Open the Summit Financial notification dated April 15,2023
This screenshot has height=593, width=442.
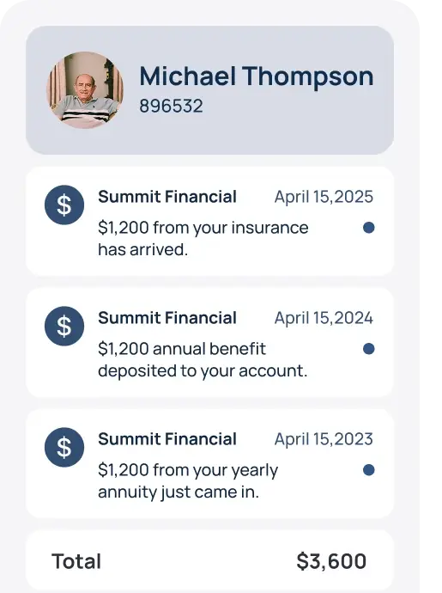click(x=209, y=464)
